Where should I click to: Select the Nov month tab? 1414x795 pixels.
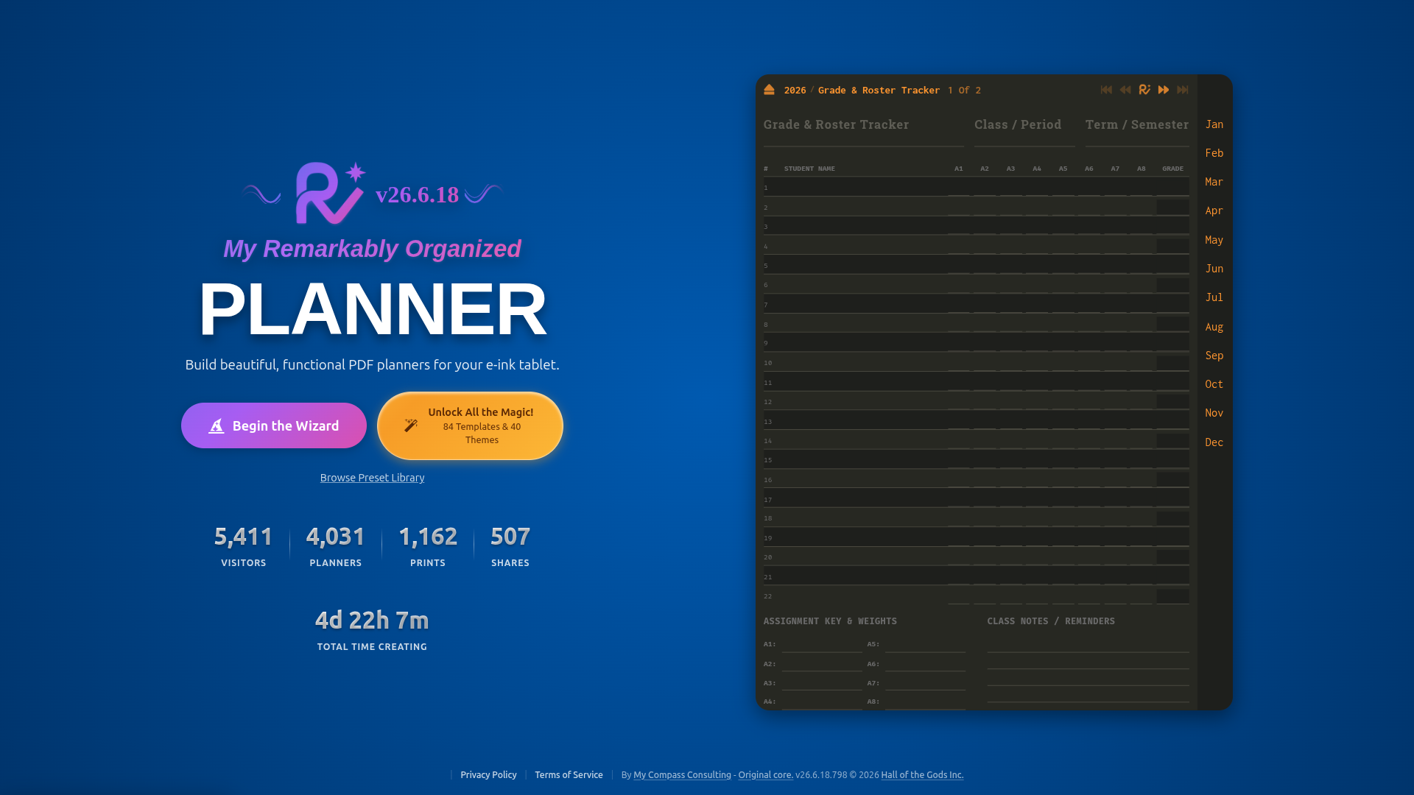(x=1214, y=413)
